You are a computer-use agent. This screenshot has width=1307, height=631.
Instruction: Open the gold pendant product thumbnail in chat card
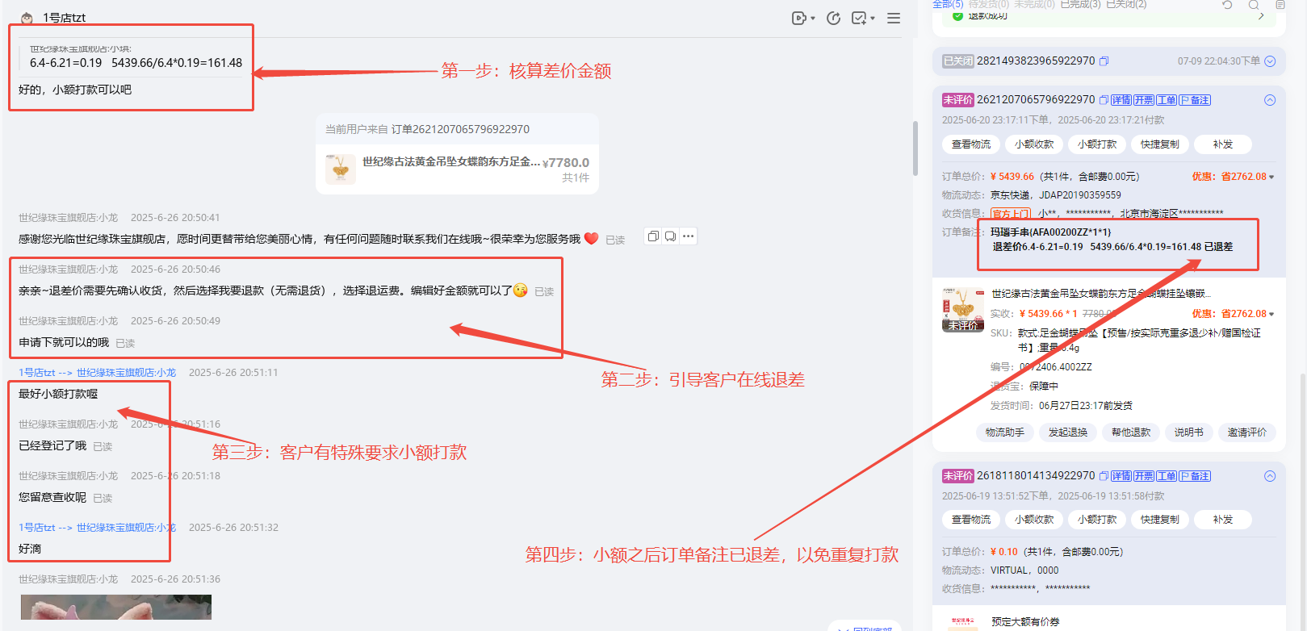coord(341,169)
